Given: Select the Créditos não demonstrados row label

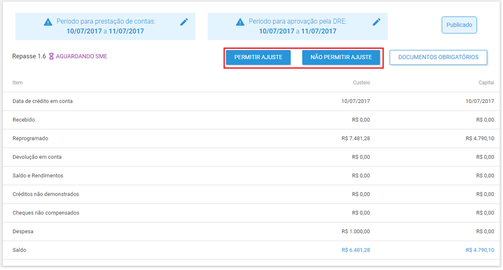Looking at the screenshot, I should click(46, 194).
